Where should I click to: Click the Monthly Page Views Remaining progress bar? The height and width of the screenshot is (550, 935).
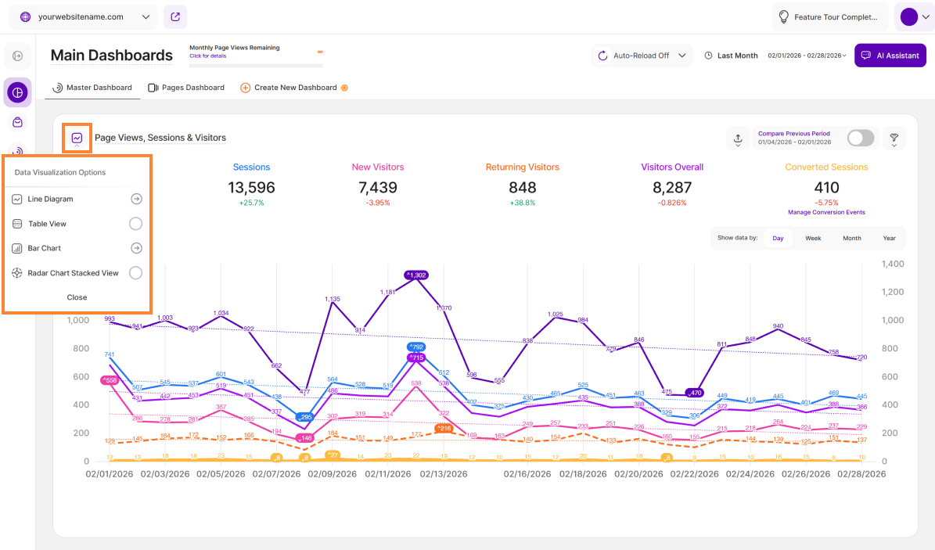(x=256, y=65)
